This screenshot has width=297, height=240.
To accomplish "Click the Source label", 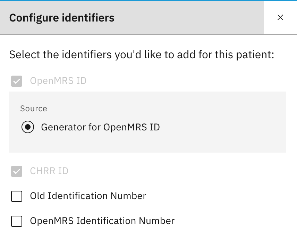I will coord(34,109).
